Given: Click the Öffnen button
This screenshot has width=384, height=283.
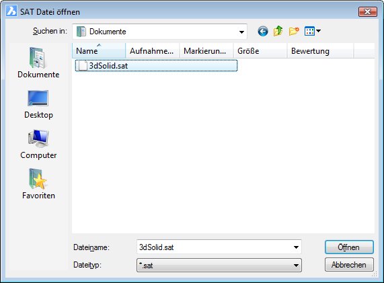Looking at the screenshot, I should [x=349, y=247].
